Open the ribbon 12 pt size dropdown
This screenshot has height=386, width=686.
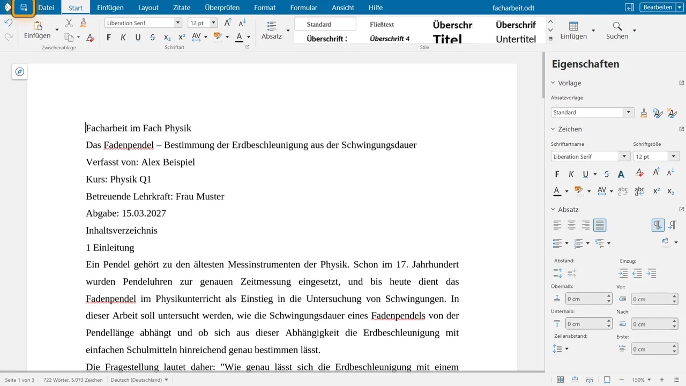point(213,23)
